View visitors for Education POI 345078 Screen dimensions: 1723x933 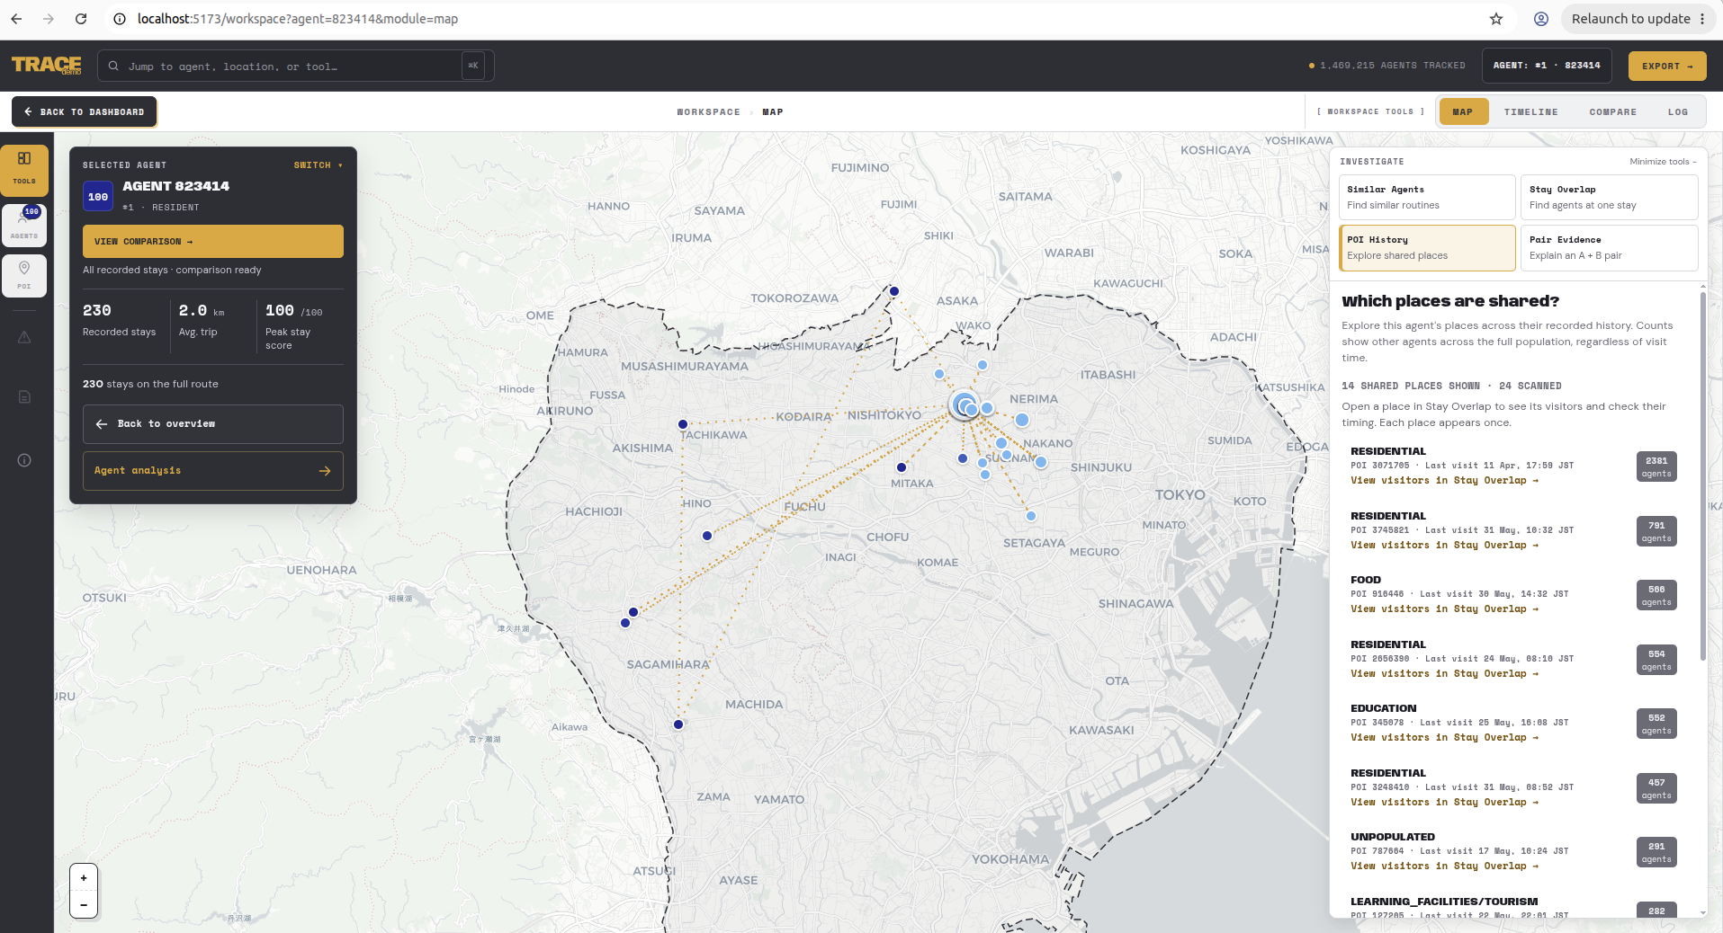click(1444, 738)
